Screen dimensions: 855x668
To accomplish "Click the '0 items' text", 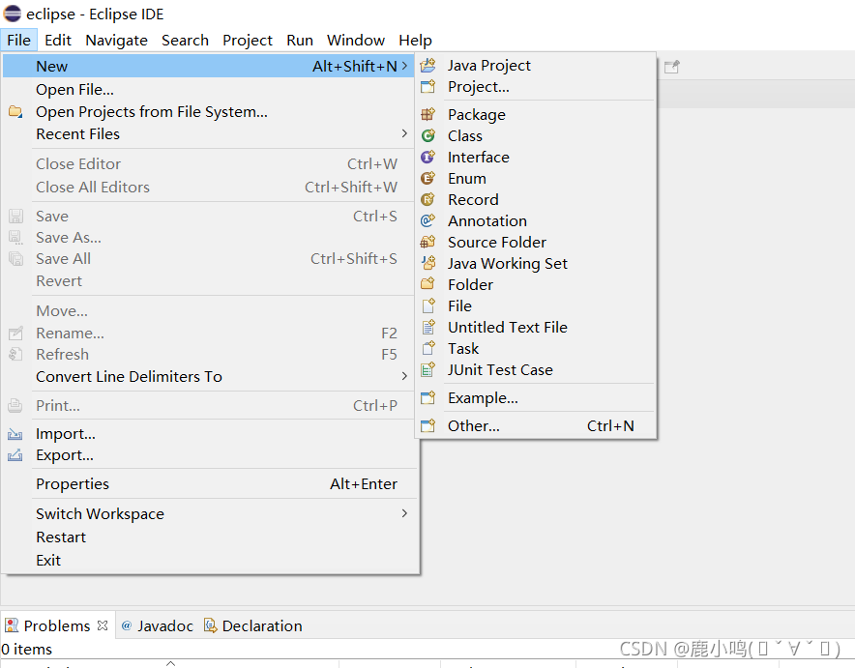I will point(27,650).
